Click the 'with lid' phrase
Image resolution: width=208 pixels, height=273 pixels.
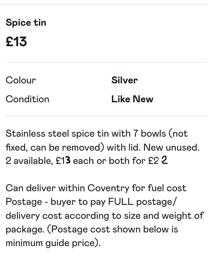click(123, 148)
